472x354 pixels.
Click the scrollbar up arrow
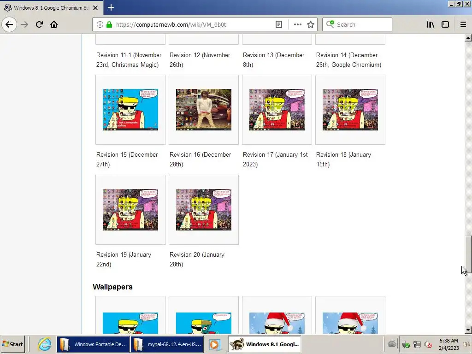click(468, 38)
